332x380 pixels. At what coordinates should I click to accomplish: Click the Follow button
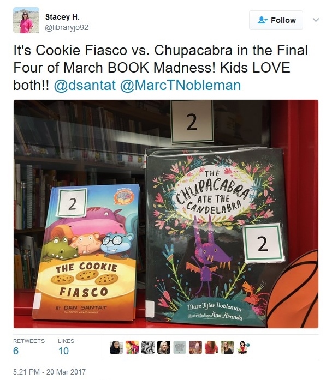(x=276, y=20)
